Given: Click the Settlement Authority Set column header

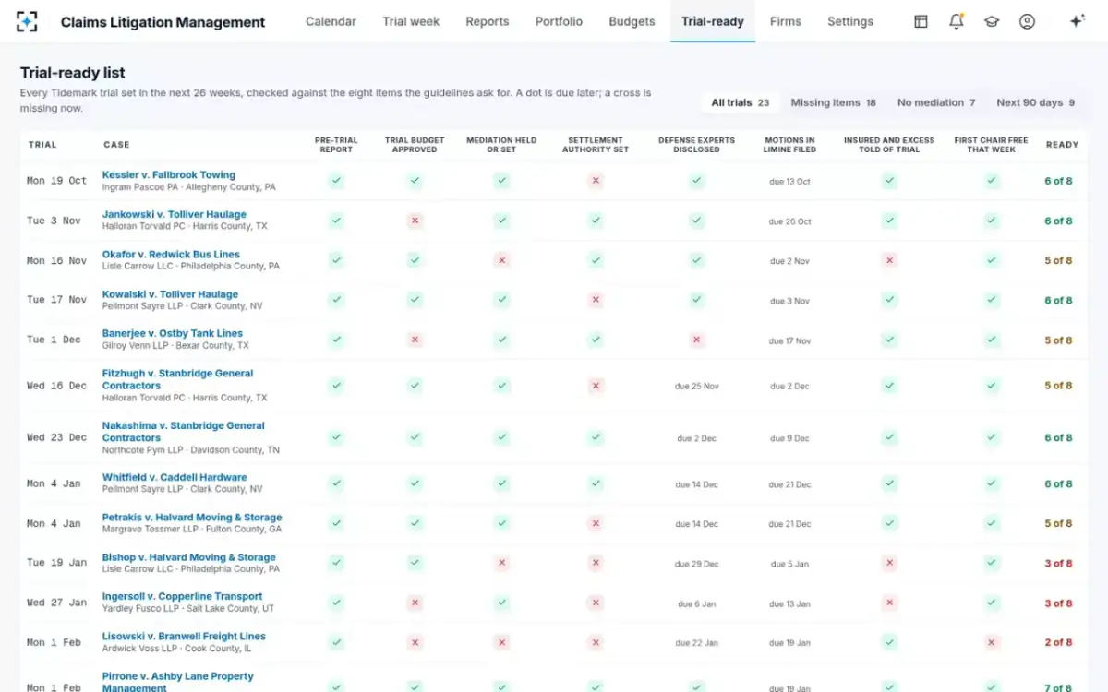Looking at the screenshot, I should (596, 145).
